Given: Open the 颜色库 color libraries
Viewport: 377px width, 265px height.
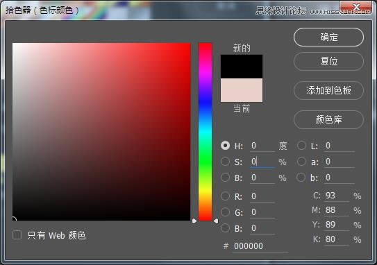Looking at the screenshot, I should coord(328,119).
